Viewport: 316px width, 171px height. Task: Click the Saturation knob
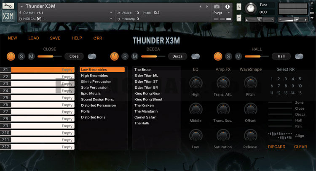(223, 136)
